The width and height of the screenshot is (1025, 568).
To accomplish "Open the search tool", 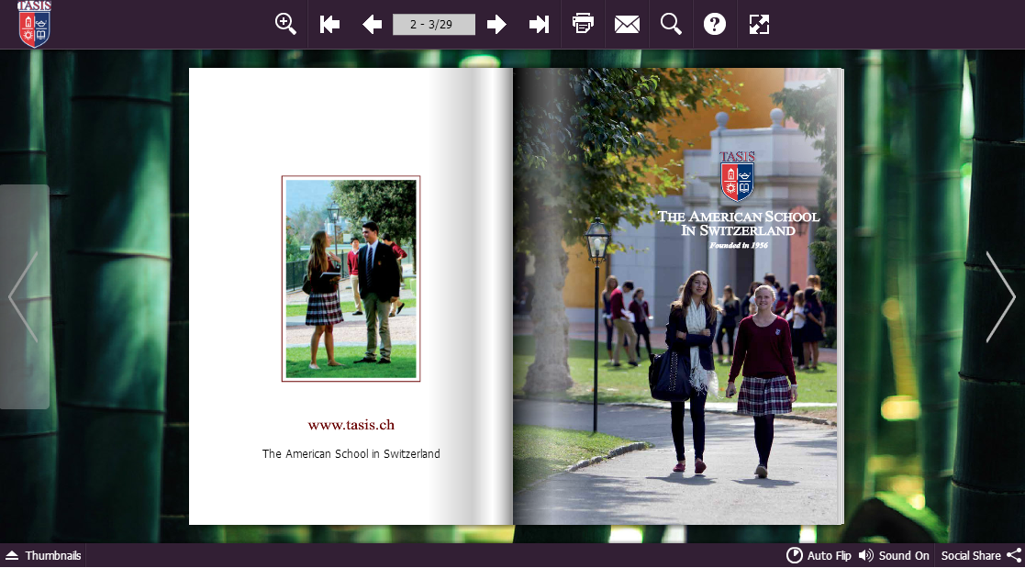I will 671,24.
